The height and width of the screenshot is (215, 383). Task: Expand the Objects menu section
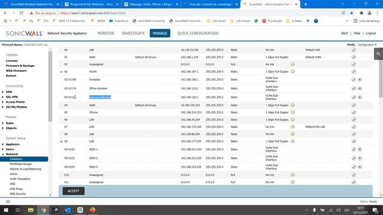pyautogui.click(x=3, y=128)
